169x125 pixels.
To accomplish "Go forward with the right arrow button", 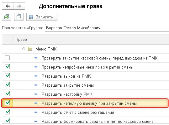I will 19,6.
